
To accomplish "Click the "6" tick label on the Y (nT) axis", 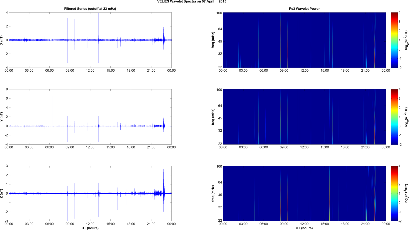I will (6, 98).
